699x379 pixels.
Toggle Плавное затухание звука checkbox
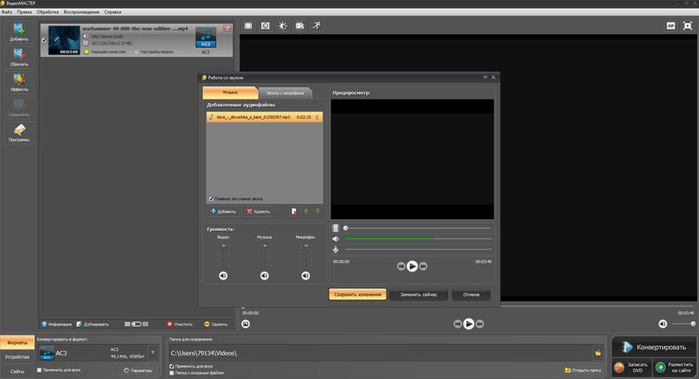[x=211, y=198]
